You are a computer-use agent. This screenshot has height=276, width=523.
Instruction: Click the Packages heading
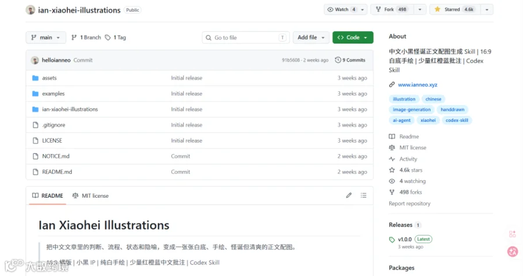pos(402,268)
